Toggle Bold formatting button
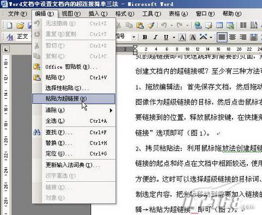The image size is (262, 215). click(145, 37)
